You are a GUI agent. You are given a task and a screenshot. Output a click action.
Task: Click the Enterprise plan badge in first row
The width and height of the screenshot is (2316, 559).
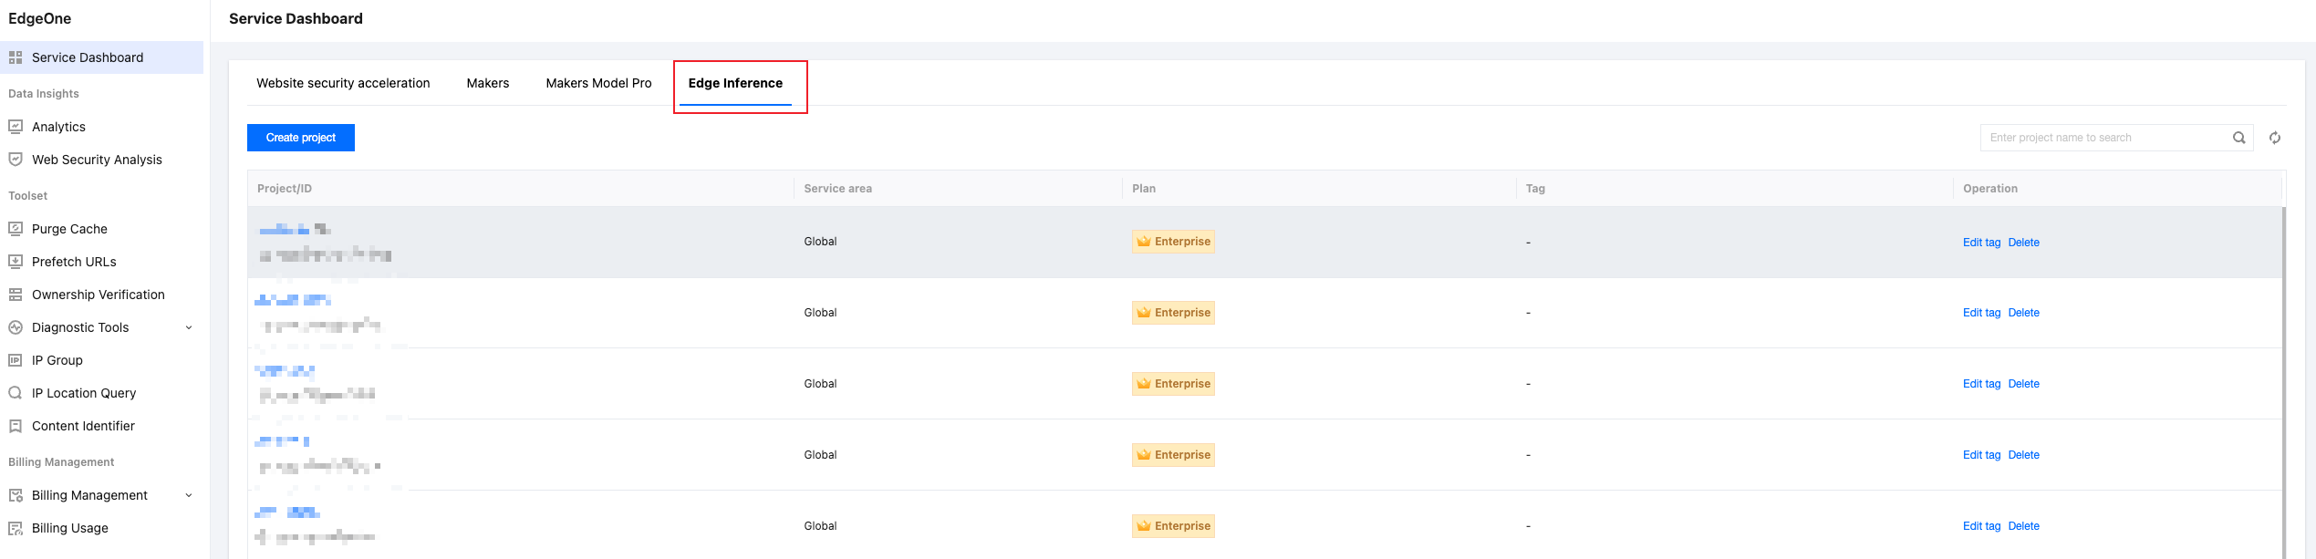(x=1173, y=242)
